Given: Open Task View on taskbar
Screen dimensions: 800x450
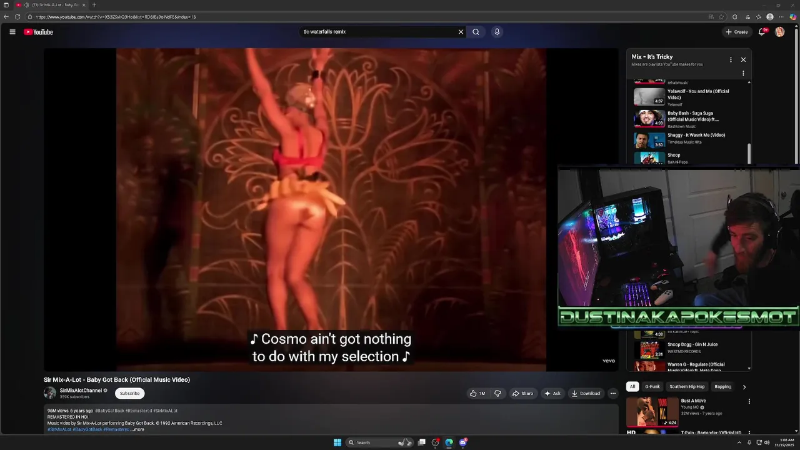Looking at the screenshot, I should click(x=422, y=442).
